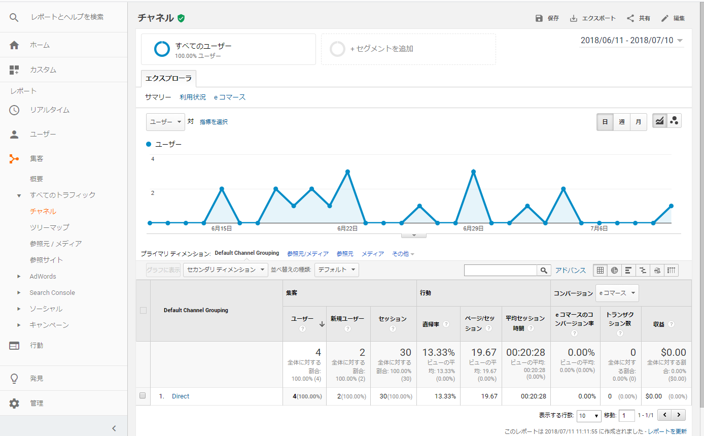The height and width of the screenshot is (436, 704).
Task: Click the table search input field
Action: click(501, 271)
